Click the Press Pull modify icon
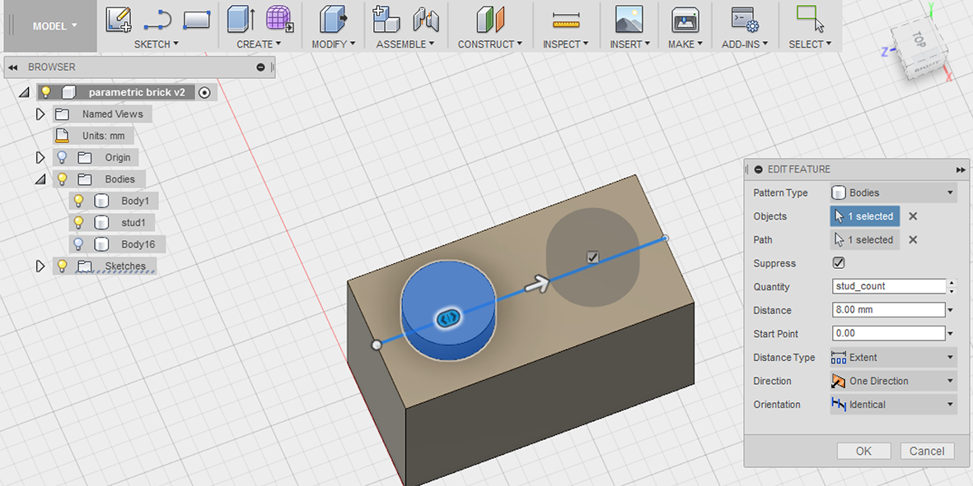The width and height of the screenshot is (973, 486). click(x=333, y=19)
